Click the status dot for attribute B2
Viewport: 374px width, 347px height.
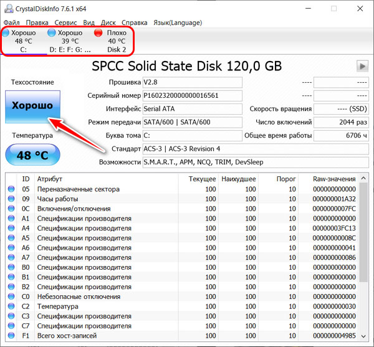(x=11, y=287)
